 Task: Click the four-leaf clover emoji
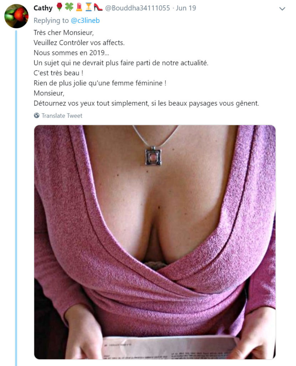(69, 7)
